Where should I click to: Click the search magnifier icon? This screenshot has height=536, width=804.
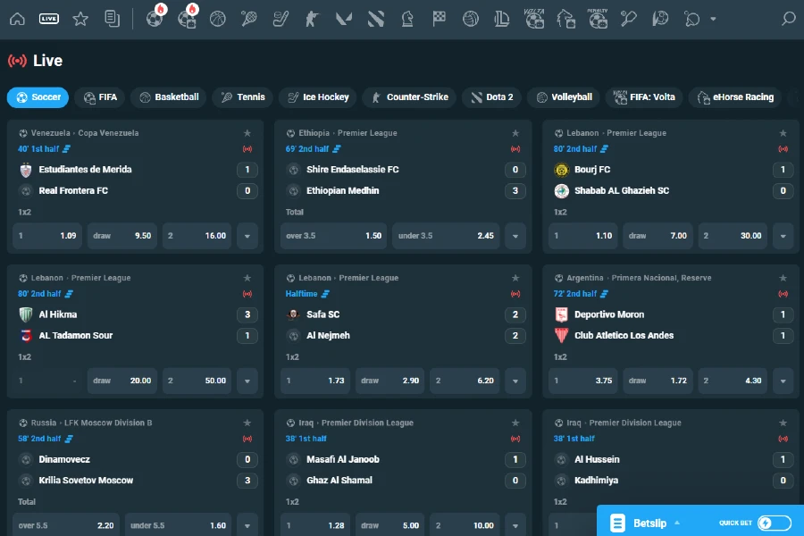click(x=788, y=18)
